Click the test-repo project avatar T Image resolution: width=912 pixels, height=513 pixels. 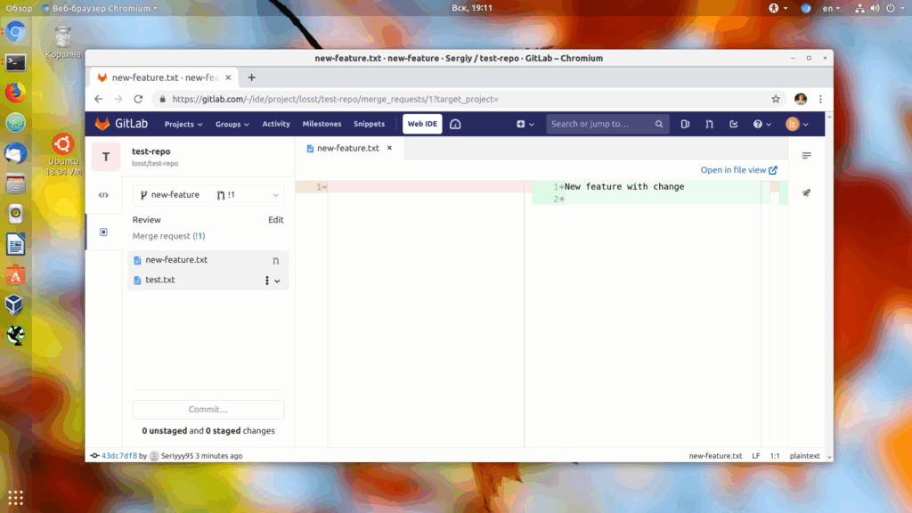coord(106,157)
